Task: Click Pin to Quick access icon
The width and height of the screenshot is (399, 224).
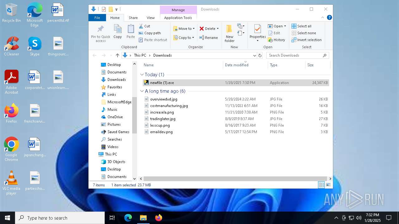Action: tap(100, 34)
